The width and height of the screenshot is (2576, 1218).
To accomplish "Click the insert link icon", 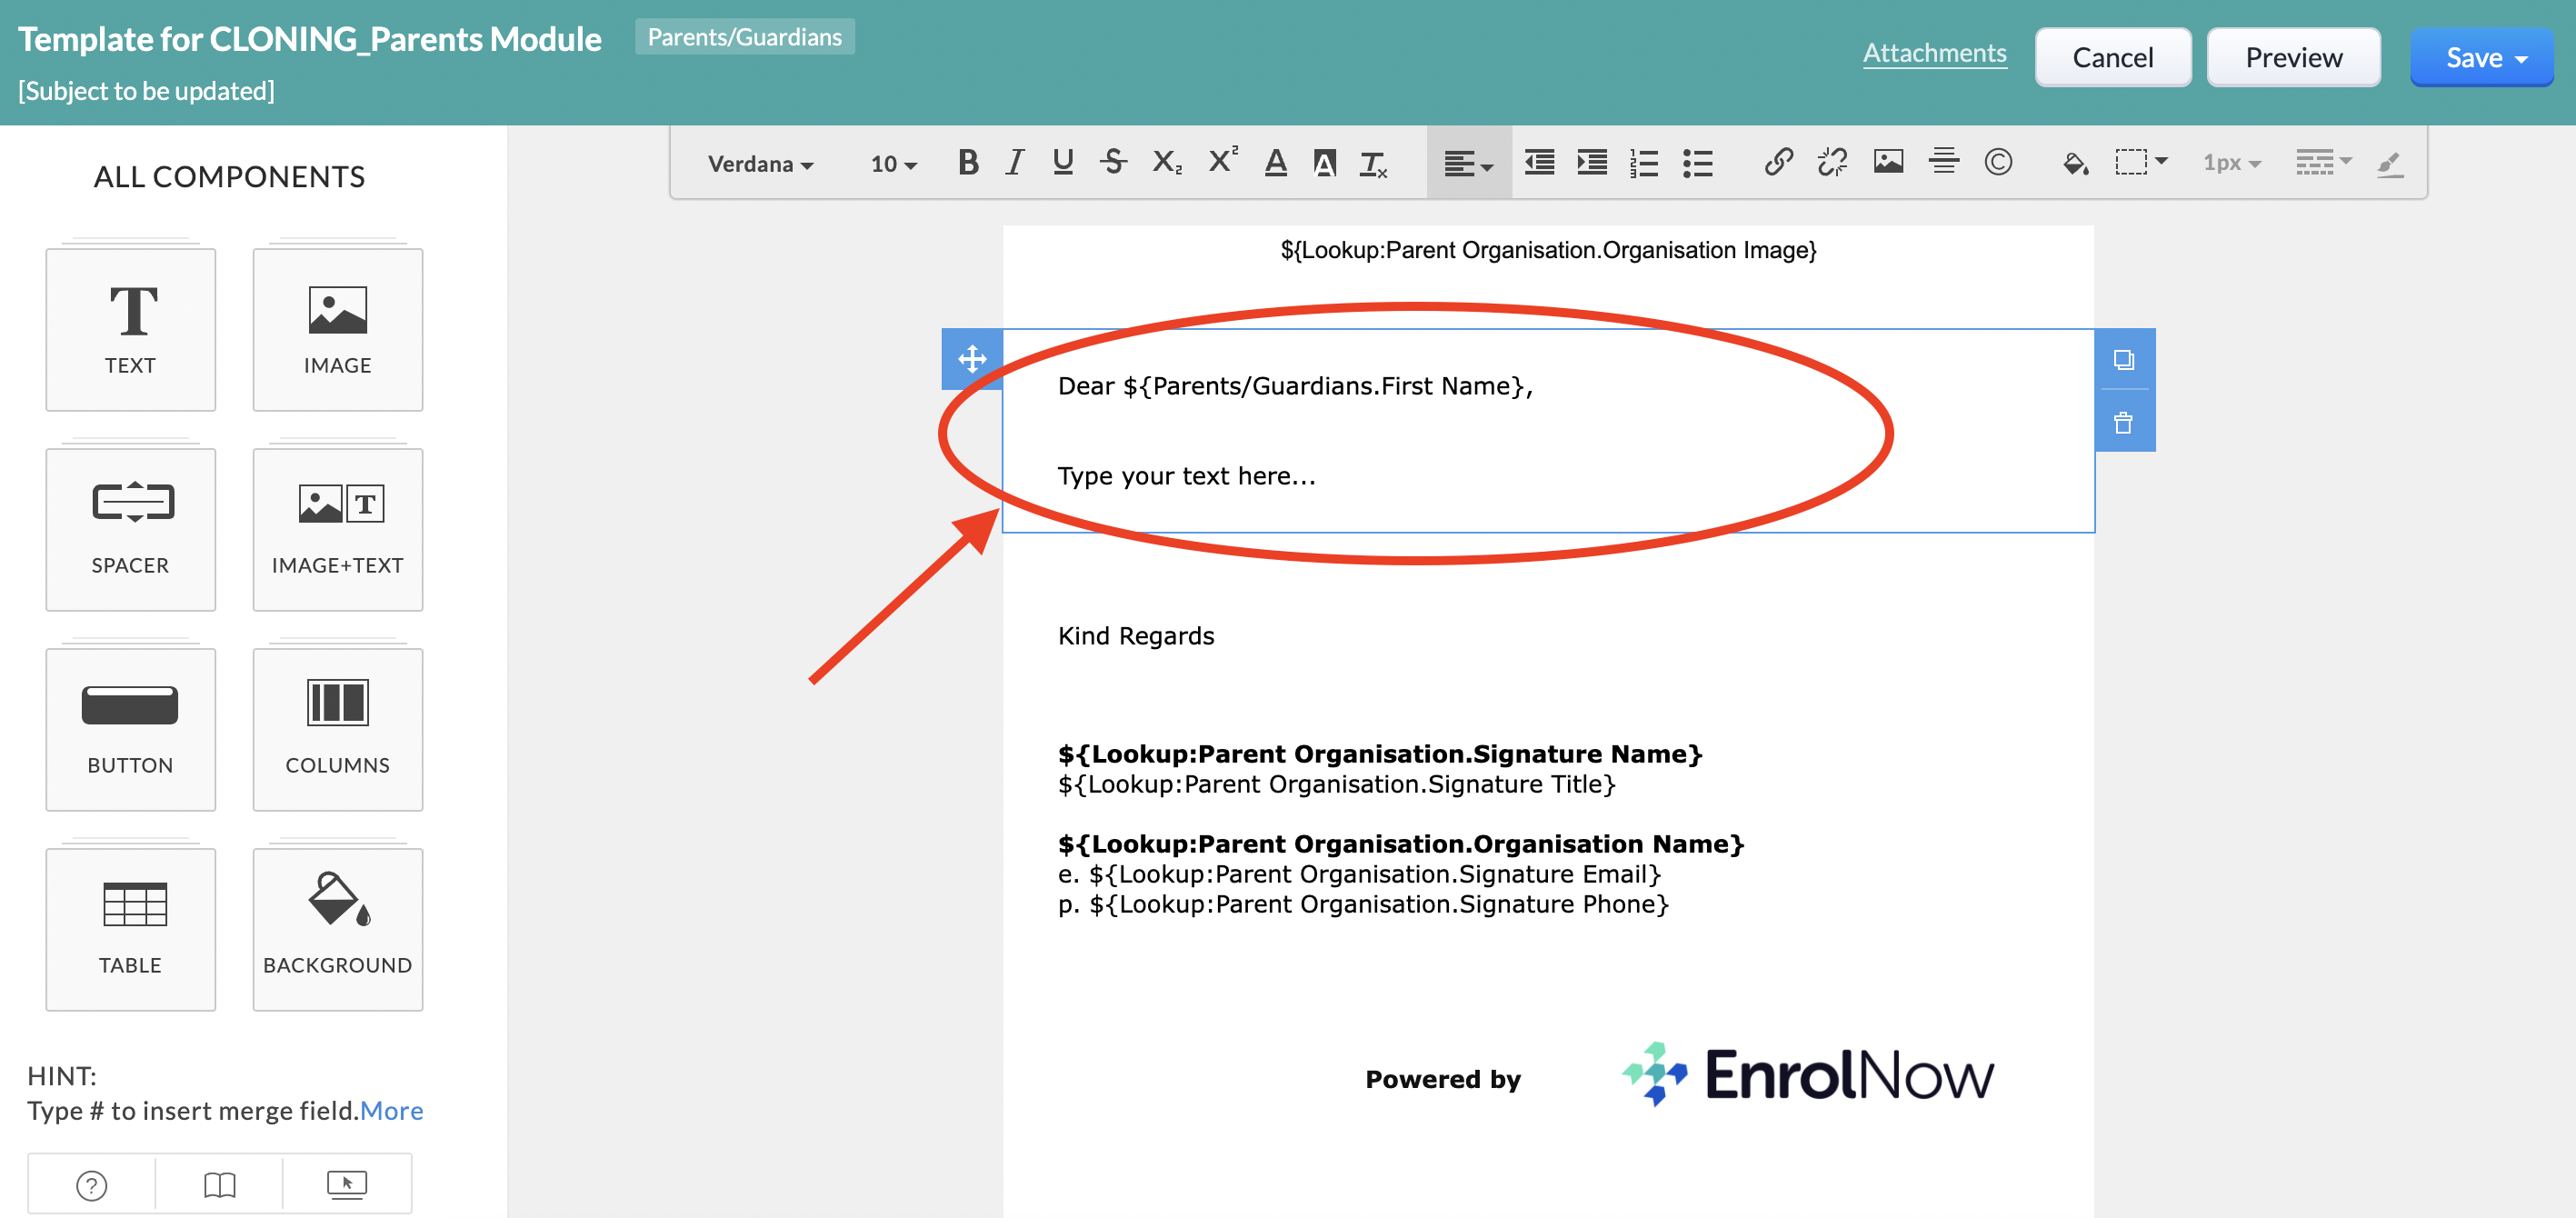I will coord(1778,162).
